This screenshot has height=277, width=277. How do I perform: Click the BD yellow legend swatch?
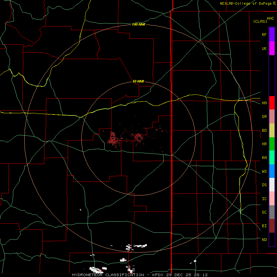click(272, 130)
